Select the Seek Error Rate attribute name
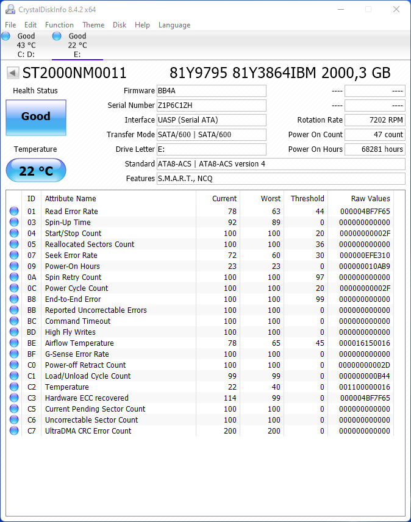411x522 pixels. (x=71, y=256)
